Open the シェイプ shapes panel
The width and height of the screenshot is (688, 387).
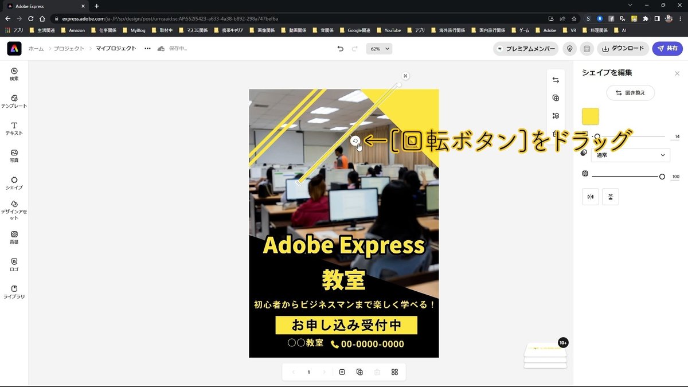pyautogui.click(x=14, y=183)
